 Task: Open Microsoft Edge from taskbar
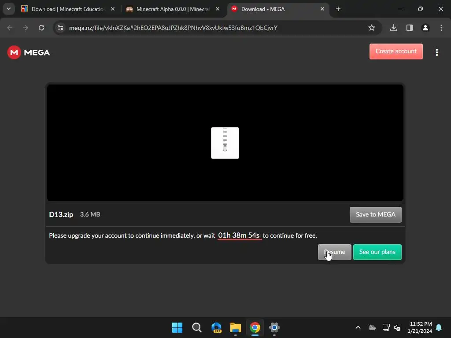coord(216,327)
